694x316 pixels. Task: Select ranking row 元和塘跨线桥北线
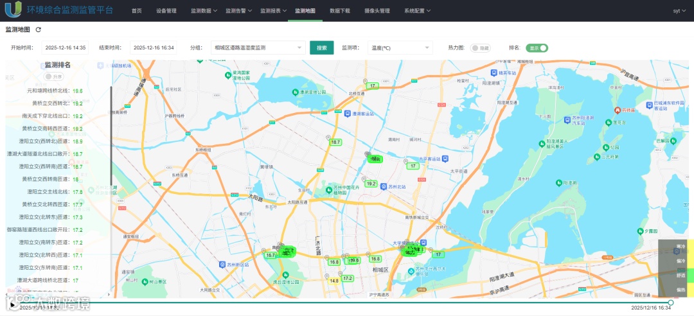click(55, 91)
